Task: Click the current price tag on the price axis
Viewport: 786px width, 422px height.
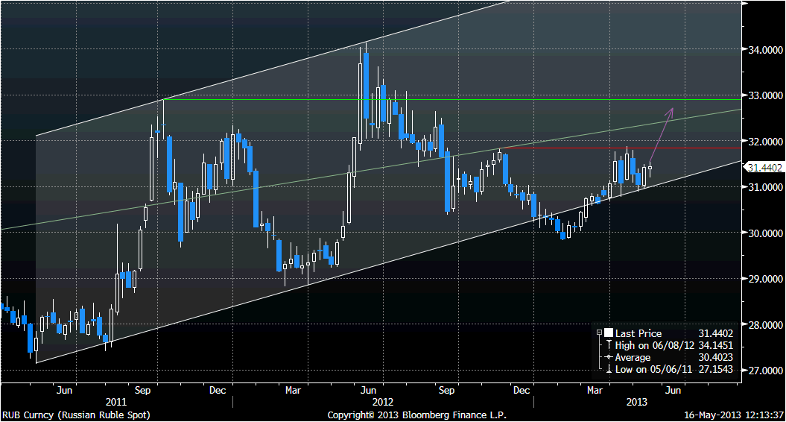Action: pyautogui.click(x=764, y=168)
